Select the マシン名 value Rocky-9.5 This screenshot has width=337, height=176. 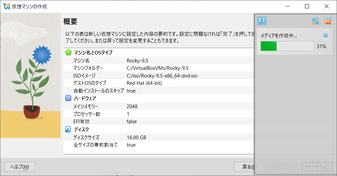pos(137,61)
